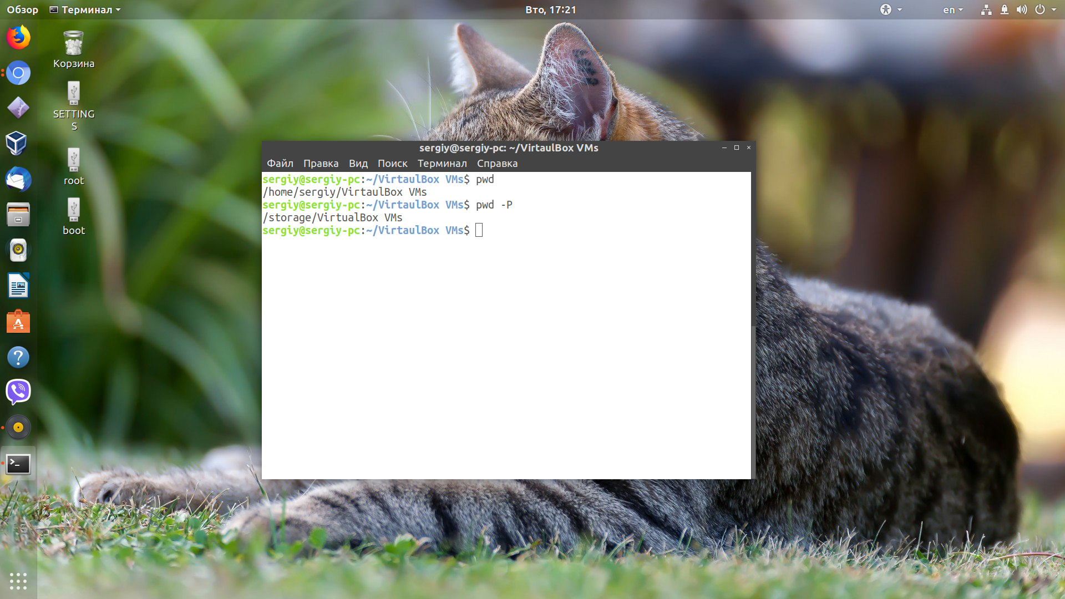Screen dimensions: 1065x599
Task: Open the Справка menu
Action: [497, 164]
